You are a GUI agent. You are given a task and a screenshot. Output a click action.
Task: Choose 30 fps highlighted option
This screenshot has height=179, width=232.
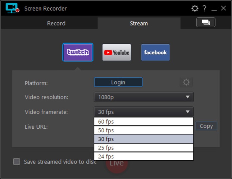(x=144, y=139)
